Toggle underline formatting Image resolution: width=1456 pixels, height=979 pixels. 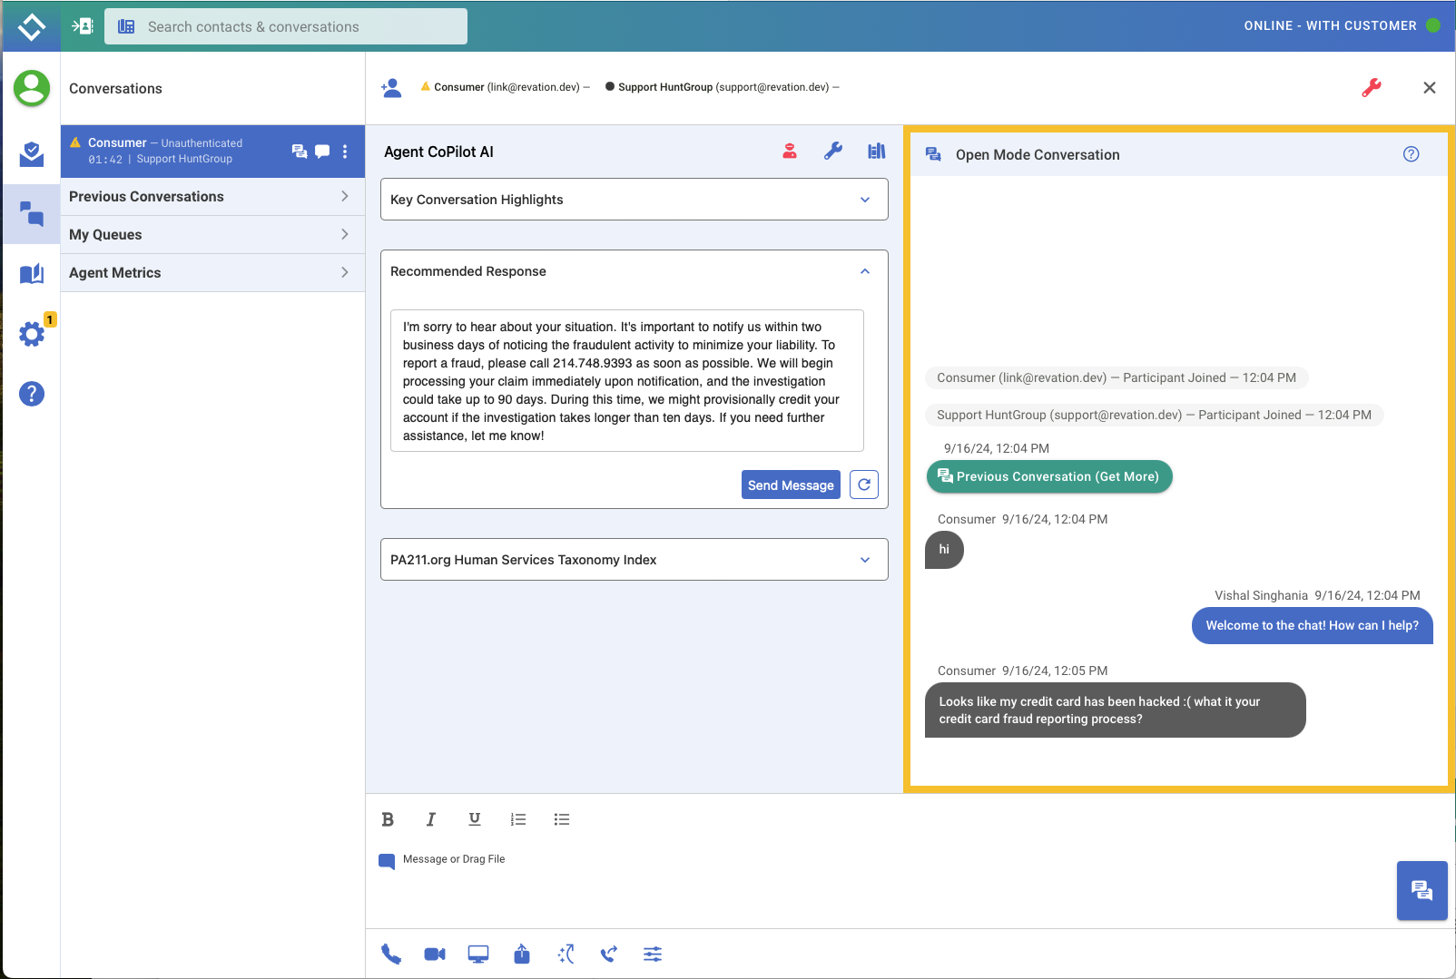pos(474,819)
